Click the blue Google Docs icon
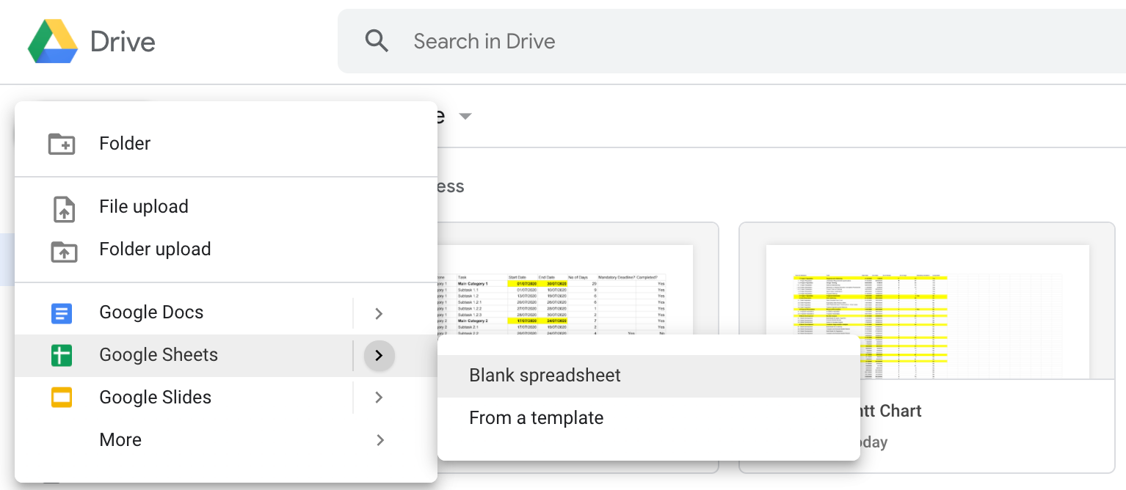Screen dimensions: 1126x490 point(62,314)
